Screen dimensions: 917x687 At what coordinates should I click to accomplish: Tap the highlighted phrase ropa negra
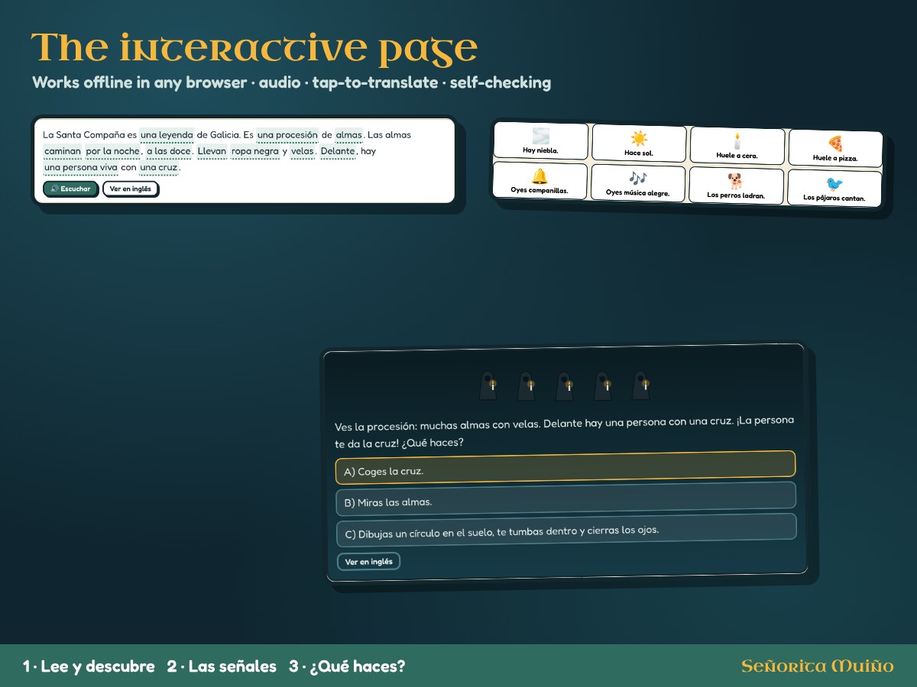click(x=255, y=151)
